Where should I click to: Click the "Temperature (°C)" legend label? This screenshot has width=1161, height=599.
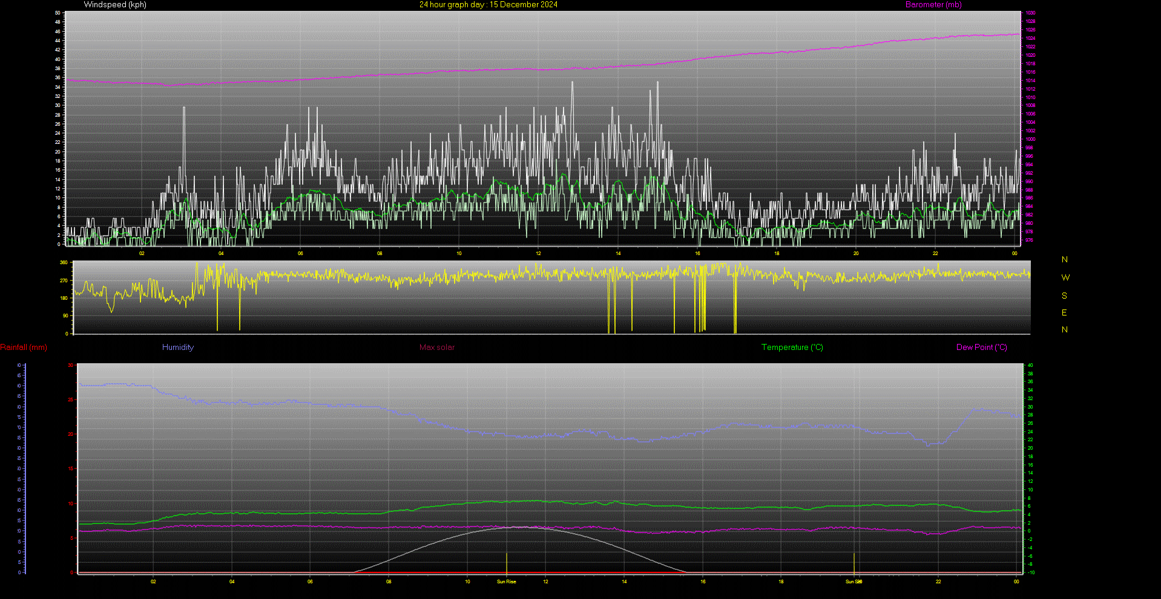click(x=792, y=348)
